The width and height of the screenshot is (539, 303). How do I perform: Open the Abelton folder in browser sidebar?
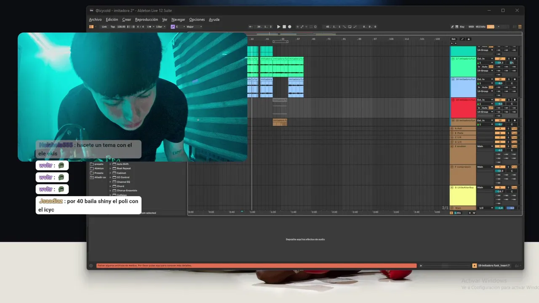[x=99, y=168]
